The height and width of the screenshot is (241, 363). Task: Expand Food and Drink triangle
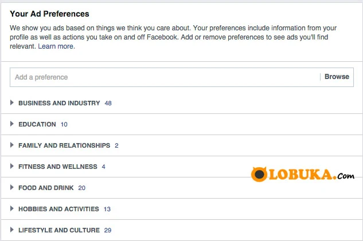[x=12, y=188]
